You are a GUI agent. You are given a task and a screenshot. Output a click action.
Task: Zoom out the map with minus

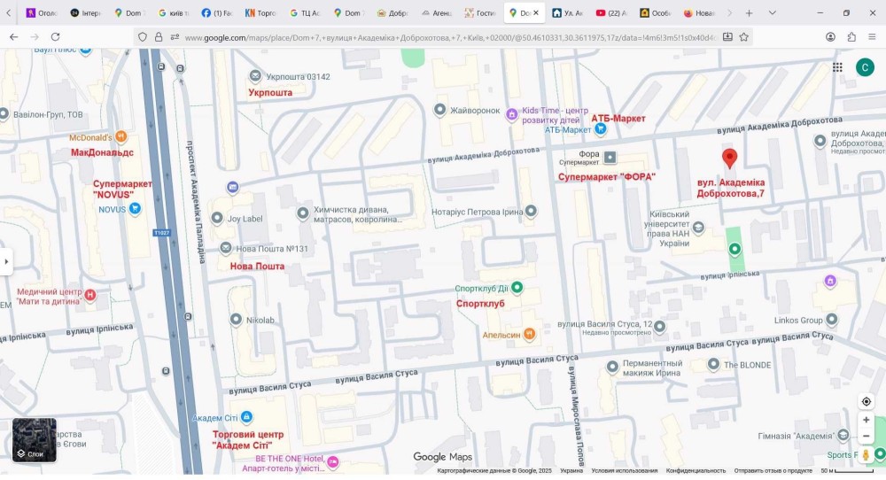click(866, 436)
